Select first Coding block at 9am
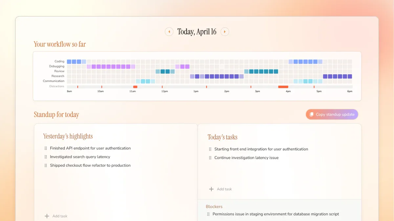 [x=69, y=62]
